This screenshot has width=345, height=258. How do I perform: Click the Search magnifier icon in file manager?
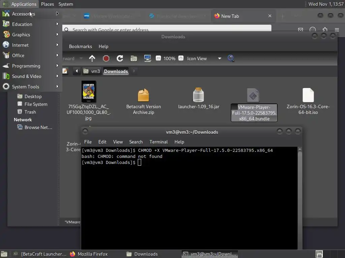point(231,58)
